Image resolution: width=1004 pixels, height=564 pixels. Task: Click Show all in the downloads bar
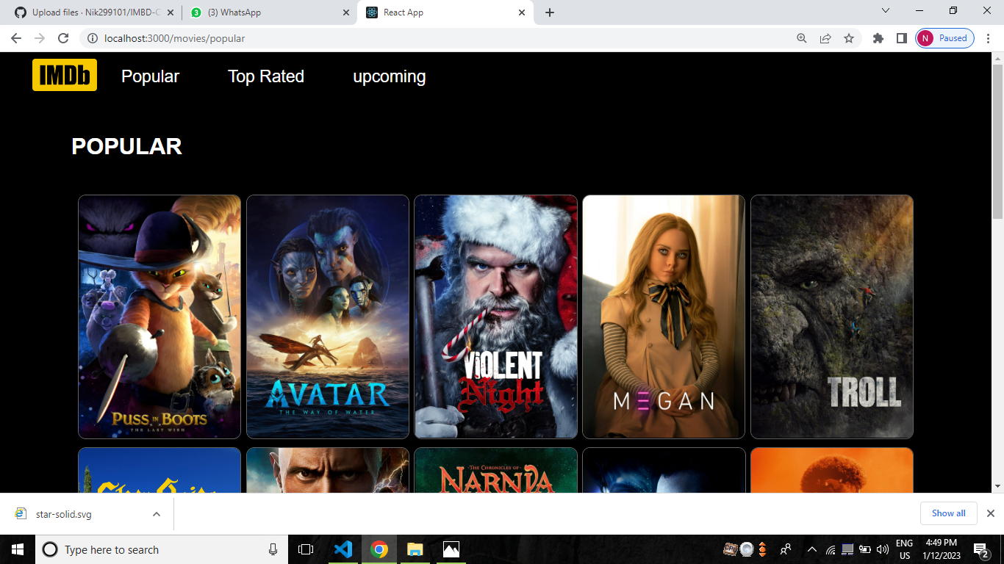coord(948,513)
